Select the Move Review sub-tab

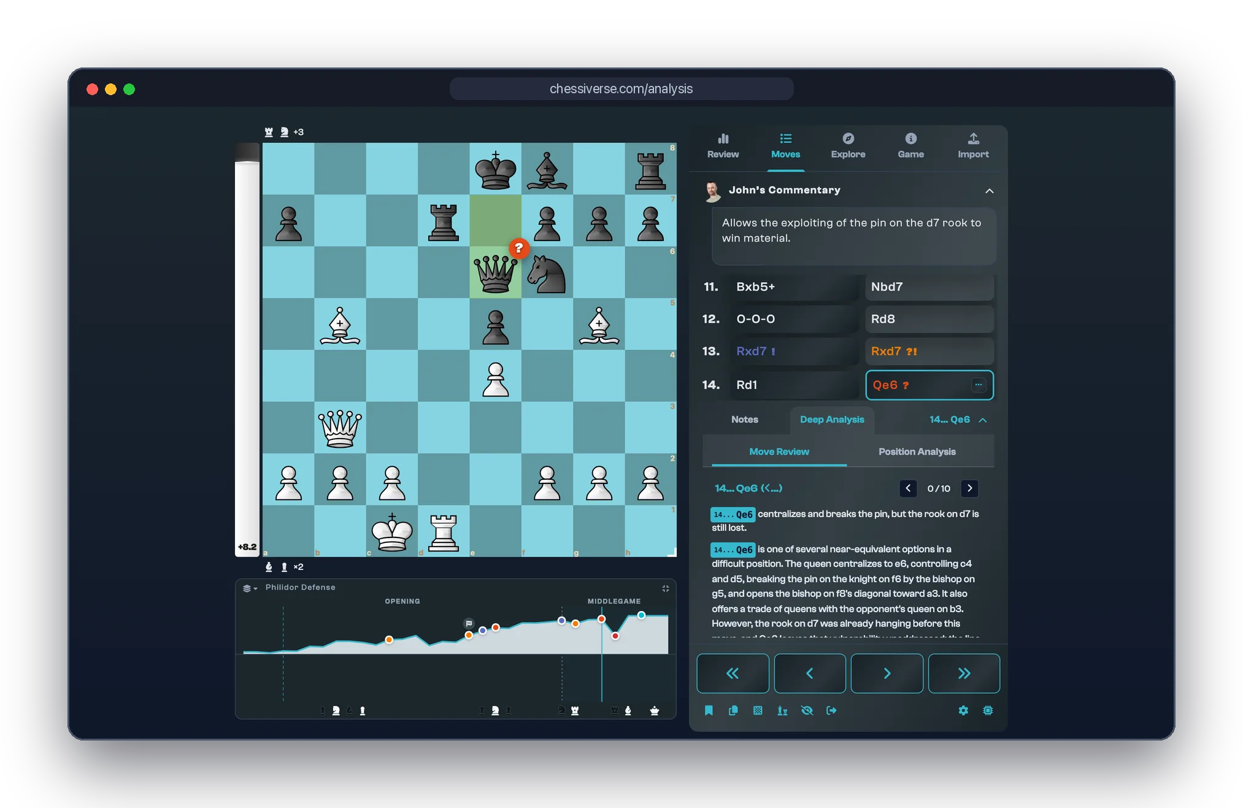tap(779, 452)
